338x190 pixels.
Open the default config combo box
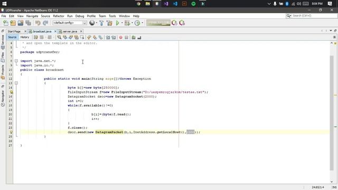[x=70, y=23]
